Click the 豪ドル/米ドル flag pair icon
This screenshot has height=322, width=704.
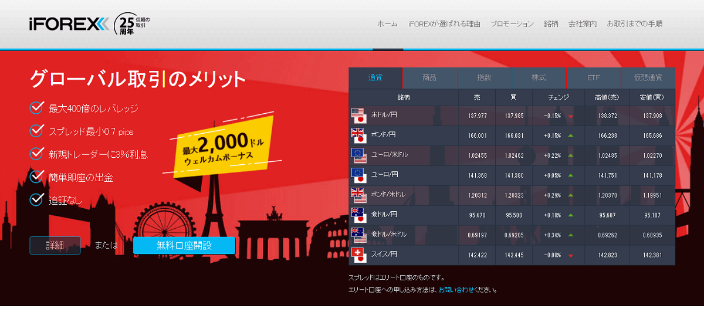[358, 235]
